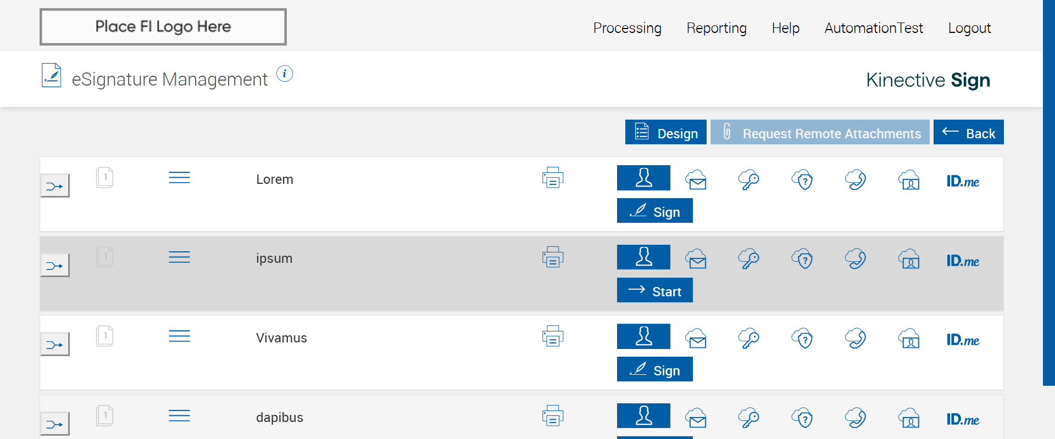Expand the Lorem row with arrow button
Image resolution: width=1055 pixels, height=439 pixels.
55,186
